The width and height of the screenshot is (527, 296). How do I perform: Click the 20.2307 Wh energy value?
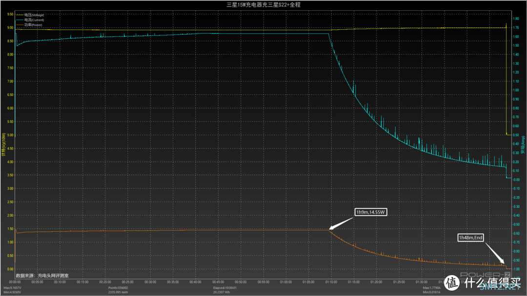pyautogui.click(x=222, y=292)
